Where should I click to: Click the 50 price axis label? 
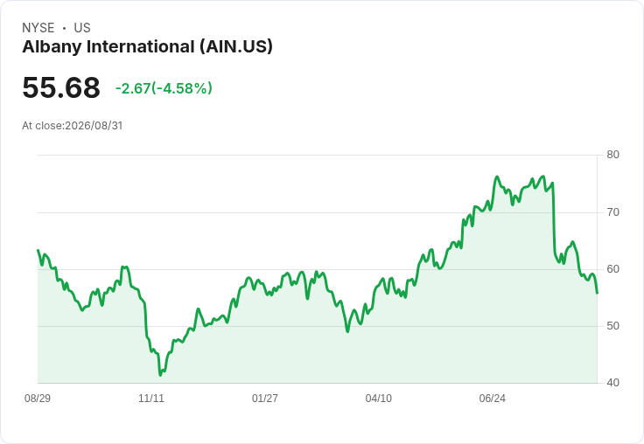tap(612, 326)
